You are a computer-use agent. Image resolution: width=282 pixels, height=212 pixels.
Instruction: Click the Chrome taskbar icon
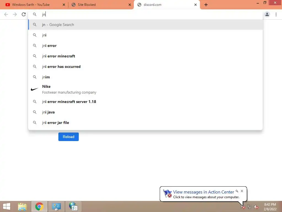pyautogui.click(x=39, y=206)
